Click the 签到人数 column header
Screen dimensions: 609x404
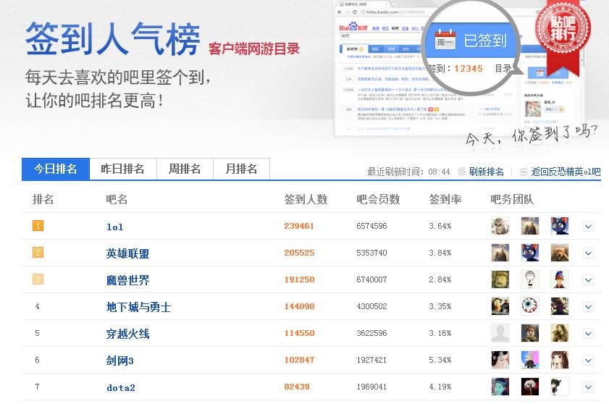pyautogui.click(x=306, y=199)
